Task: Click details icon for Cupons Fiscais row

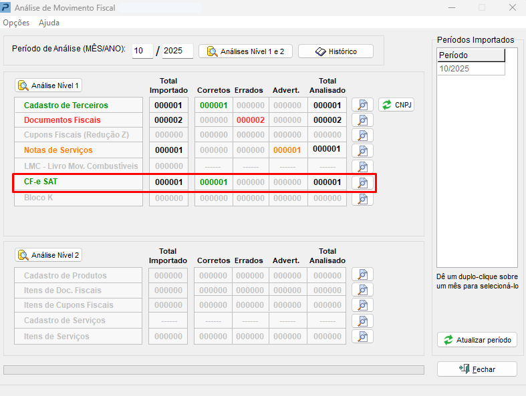Action: coord(362,136)
